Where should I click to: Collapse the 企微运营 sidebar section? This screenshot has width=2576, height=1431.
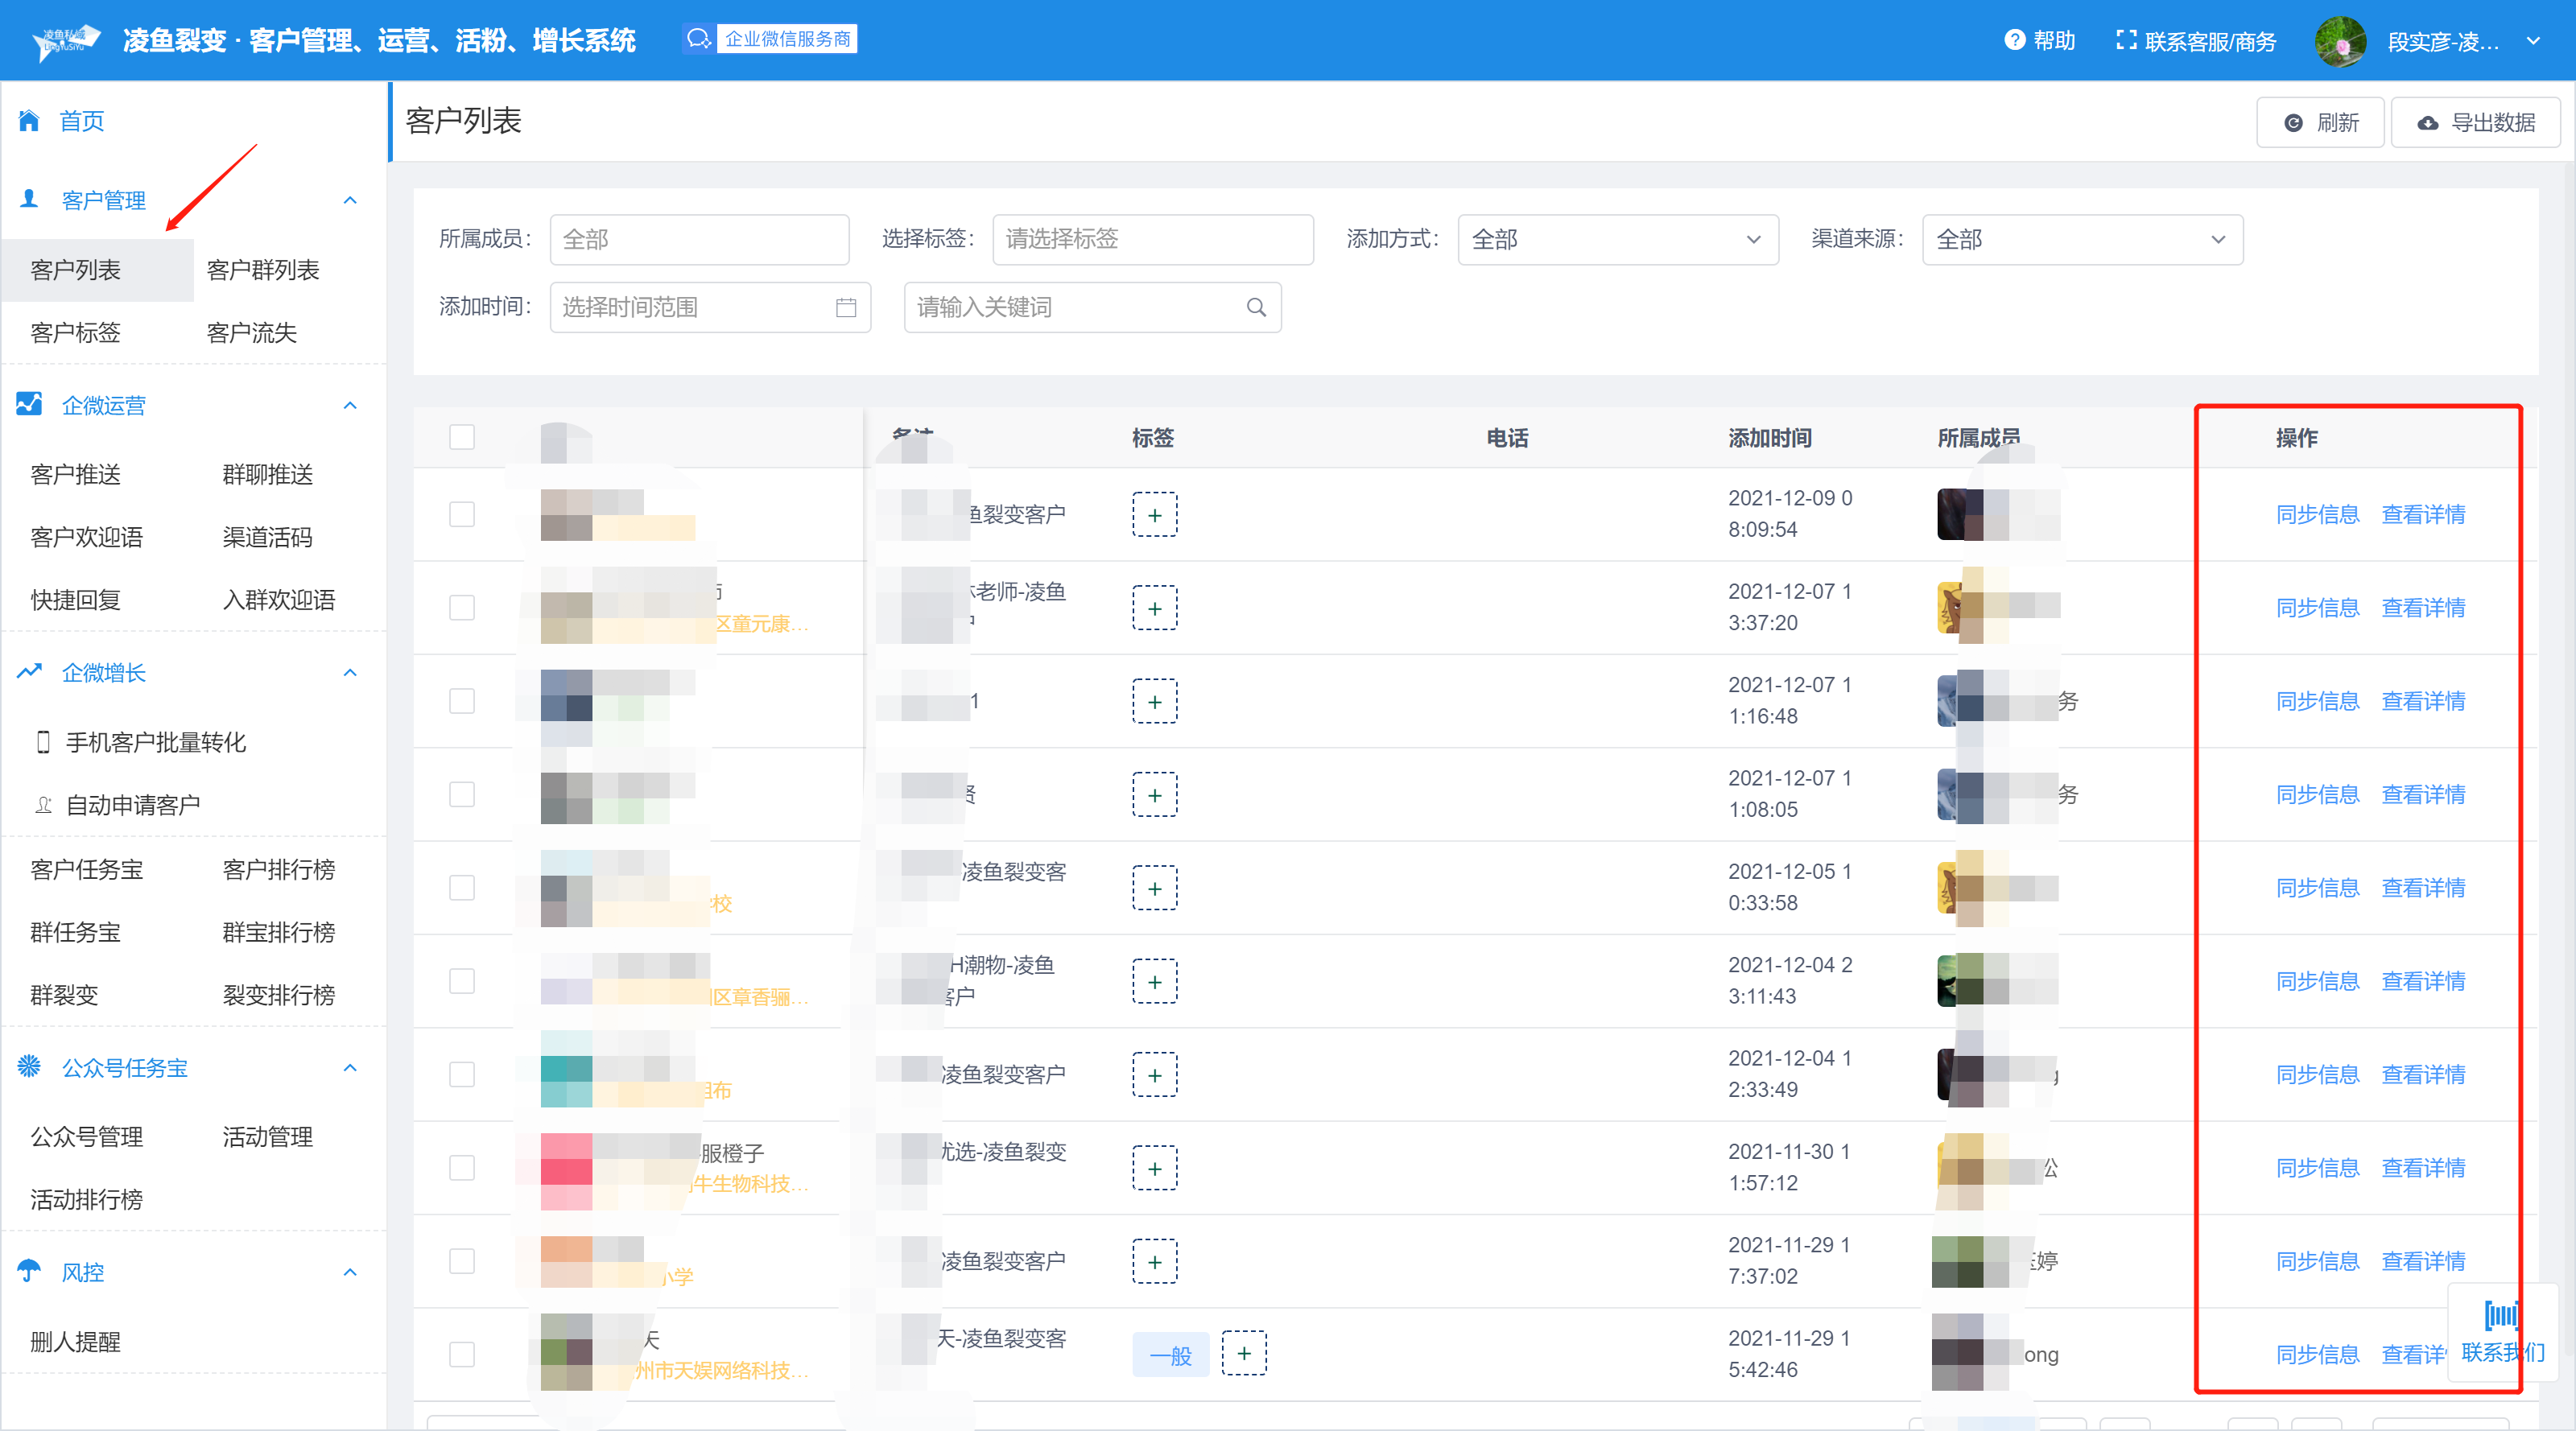[350, 406]
